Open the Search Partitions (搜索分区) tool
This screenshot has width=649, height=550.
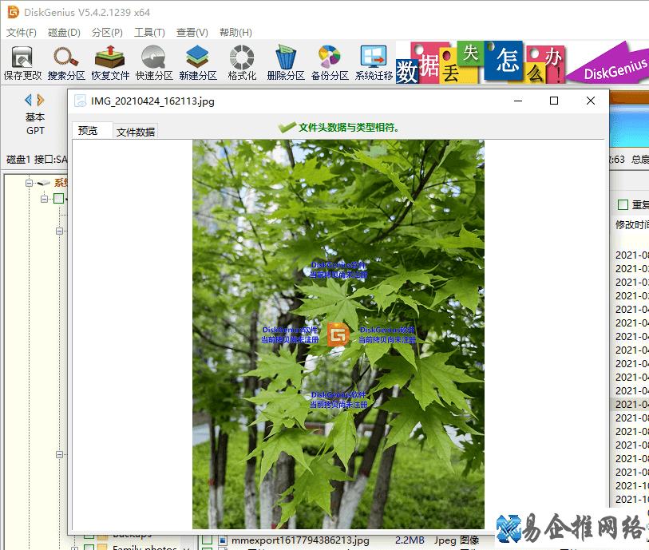pyautogui.click(x=66, y=62)
